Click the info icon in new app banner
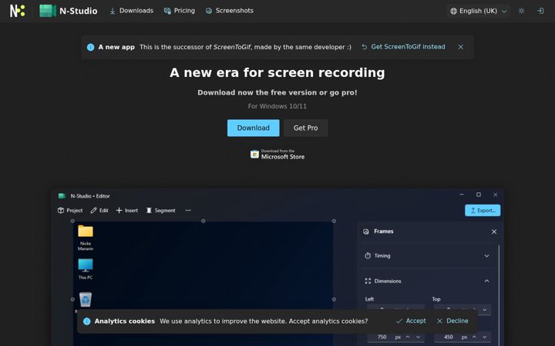555x346 pixels. (x=91, y=47)
